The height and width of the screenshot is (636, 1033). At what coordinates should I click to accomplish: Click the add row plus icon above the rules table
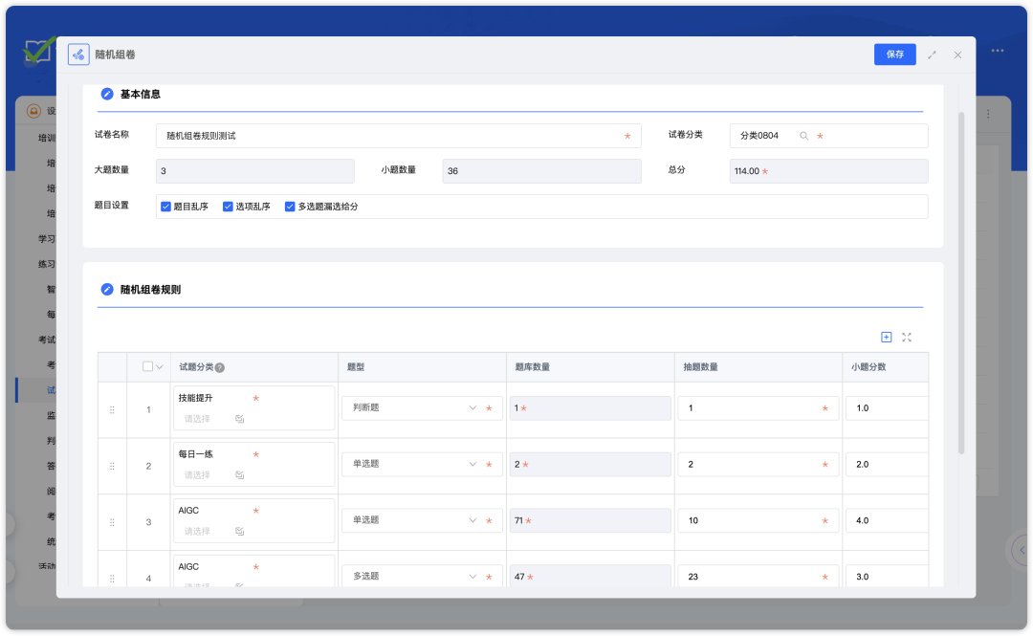(x=886, y=337)
